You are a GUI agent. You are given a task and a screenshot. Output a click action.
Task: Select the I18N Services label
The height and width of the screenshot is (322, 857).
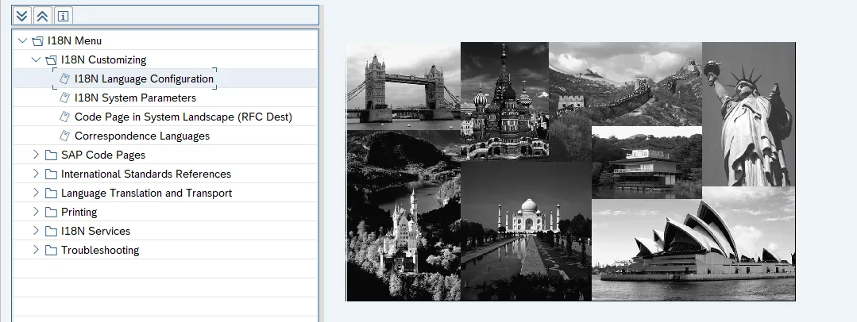pos(95,232)
